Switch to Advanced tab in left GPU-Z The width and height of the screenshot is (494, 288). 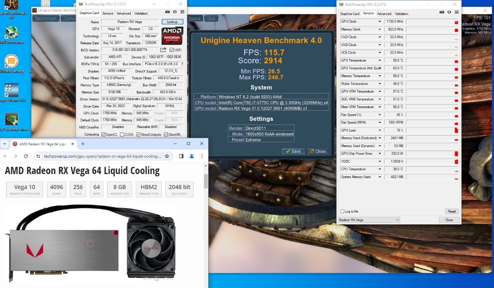tap(124, 13)
